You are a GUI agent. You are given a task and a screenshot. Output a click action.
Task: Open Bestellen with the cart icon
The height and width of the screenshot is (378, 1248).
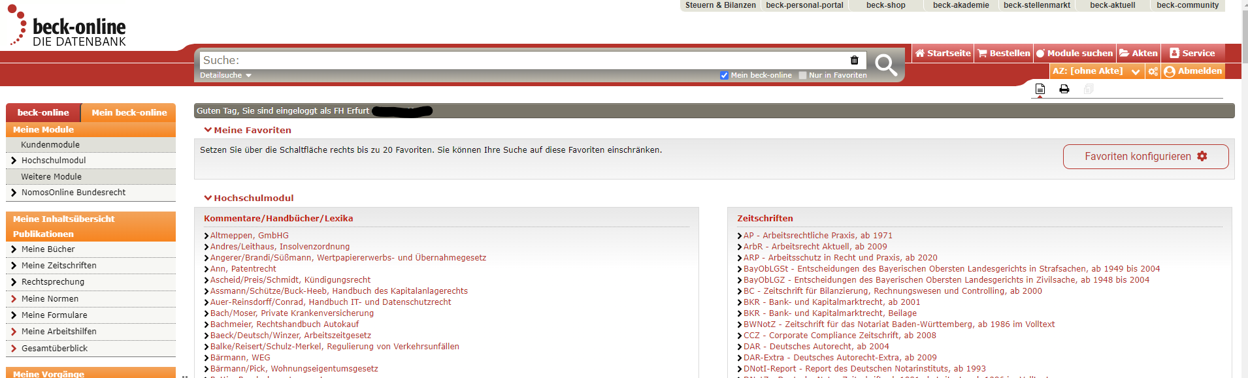tap(1004, 54)
